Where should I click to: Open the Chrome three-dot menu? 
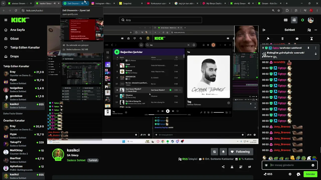pyautogui.click(x=318, y=10)
